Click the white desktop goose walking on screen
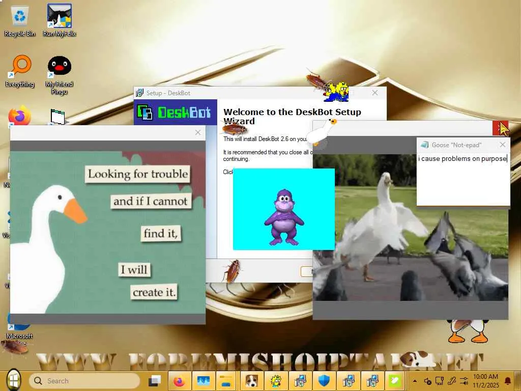Viewport: 521px width, 391px height. coord(321,132)
